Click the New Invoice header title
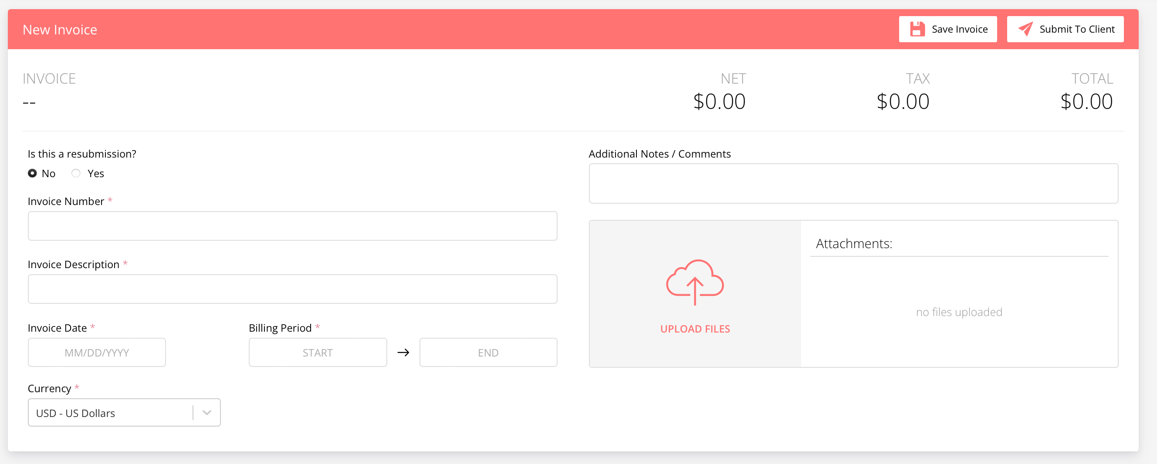This screenshot has width=1157, height=464. (x=60, y=30)
